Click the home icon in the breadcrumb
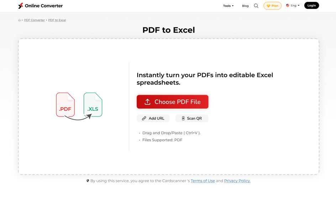Image resolution: width=336 pixels, height=212 pixels. pyautogui.click(x=19, y=20)
